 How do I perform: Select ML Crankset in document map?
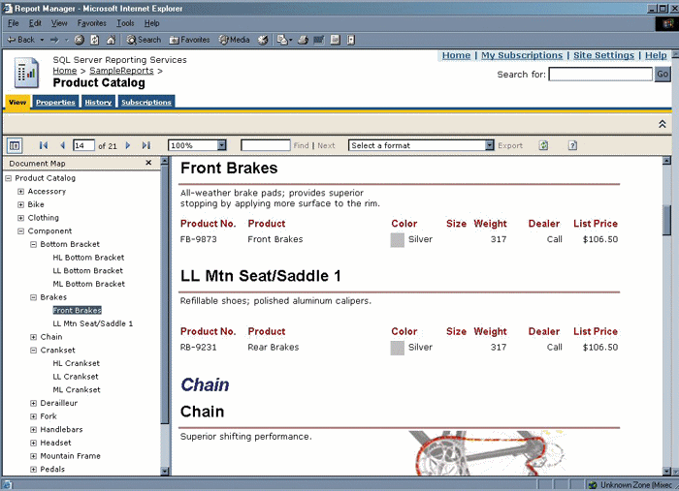[x=77, y=390]
